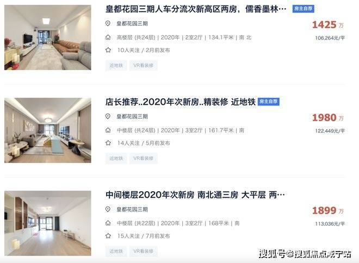Click star icon next to 15人关注
This screenshot has height=263, width=359.
click(108, 236)
